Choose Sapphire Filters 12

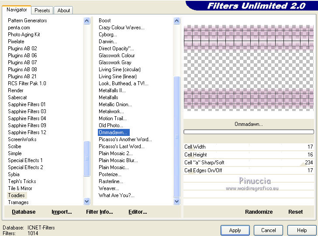pos(27,132)
